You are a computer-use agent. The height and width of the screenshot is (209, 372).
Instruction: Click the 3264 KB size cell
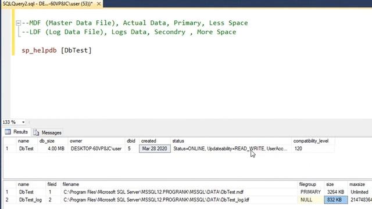[336, 192]
